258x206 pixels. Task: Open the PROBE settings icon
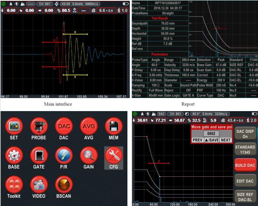(39, 127)
